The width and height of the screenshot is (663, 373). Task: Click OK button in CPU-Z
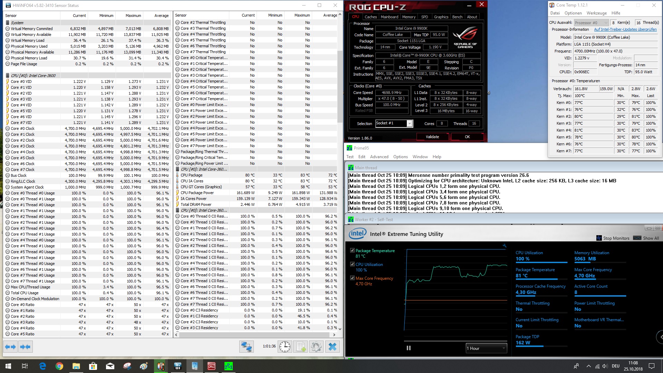coord(467,137)
